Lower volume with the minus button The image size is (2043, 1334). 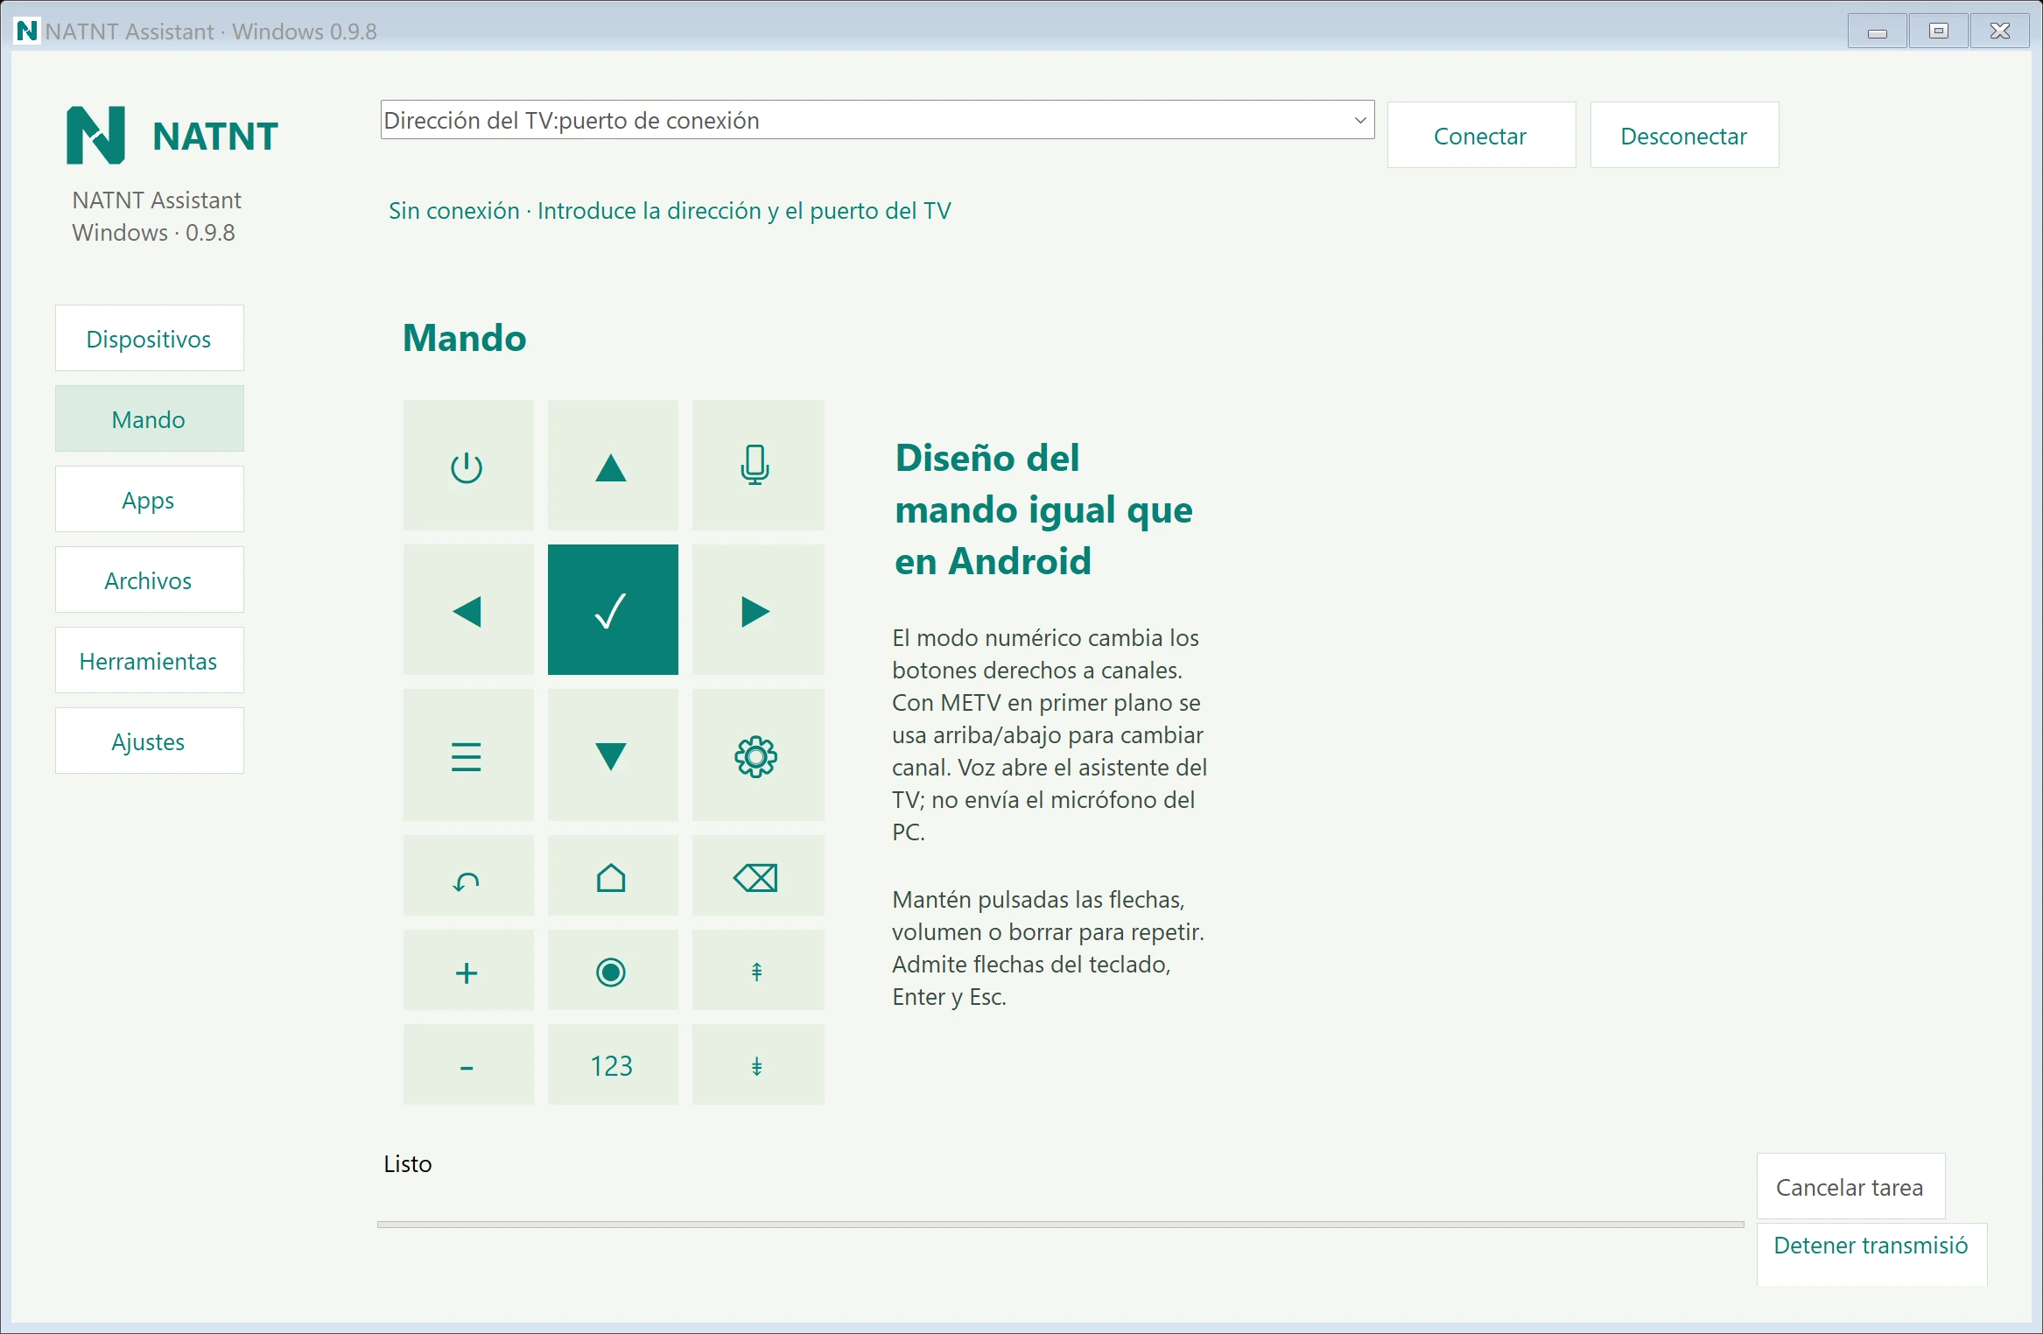(468, 1065)
